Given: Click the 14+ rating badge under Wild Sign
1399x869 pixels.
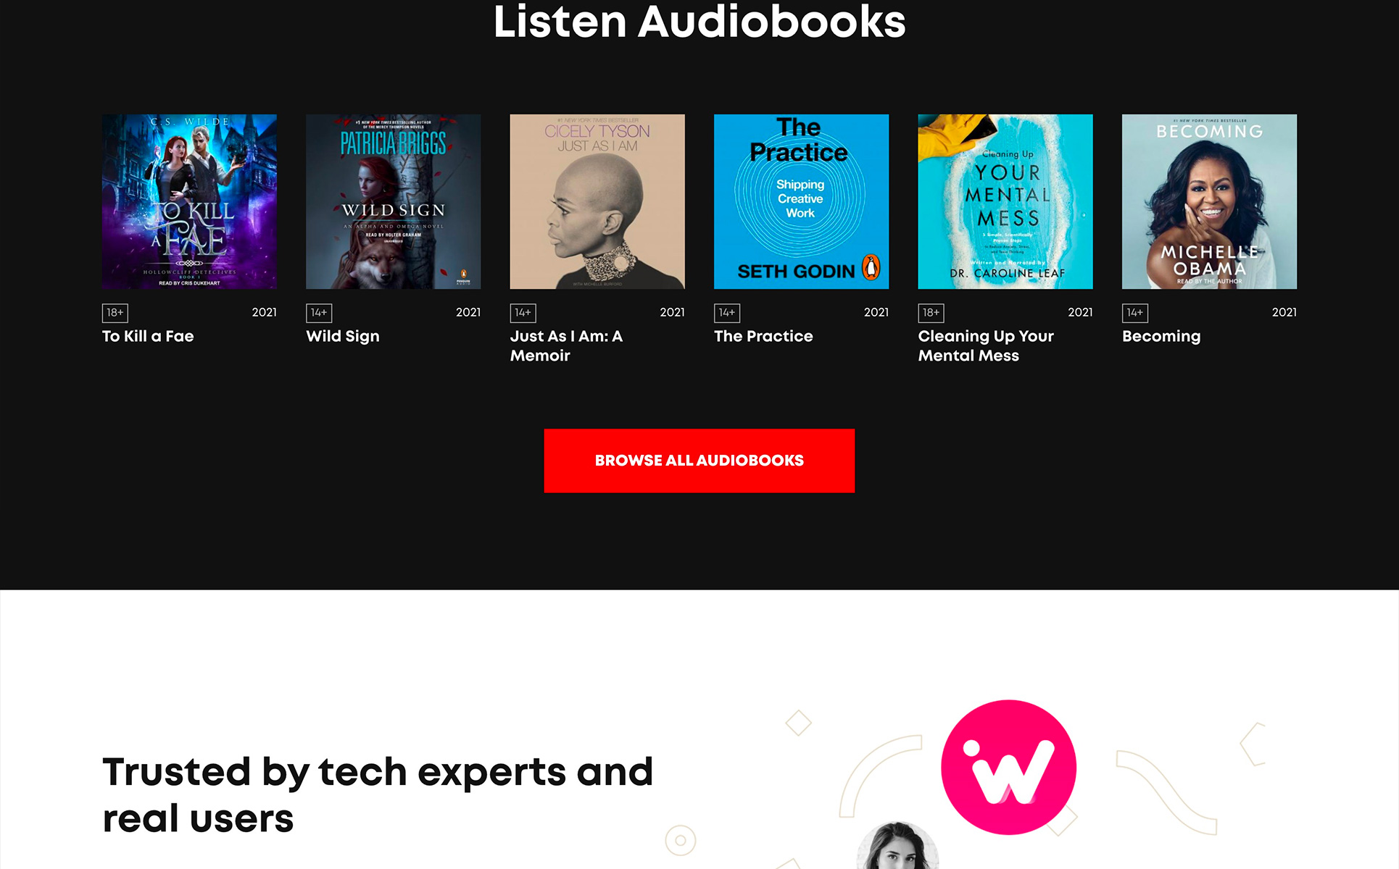Looking at the screenshot, I should pyautogui.click(x=319, y=313).
